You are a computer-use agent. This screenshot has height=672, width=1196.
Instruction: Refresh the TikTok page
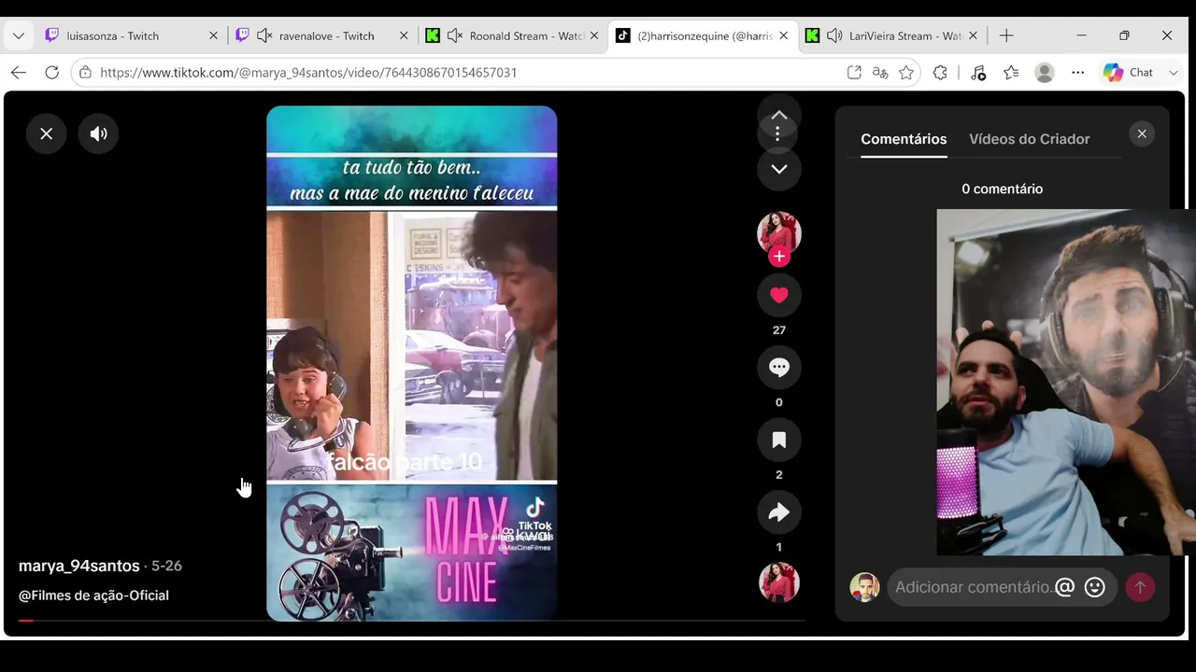click(52, 72)
